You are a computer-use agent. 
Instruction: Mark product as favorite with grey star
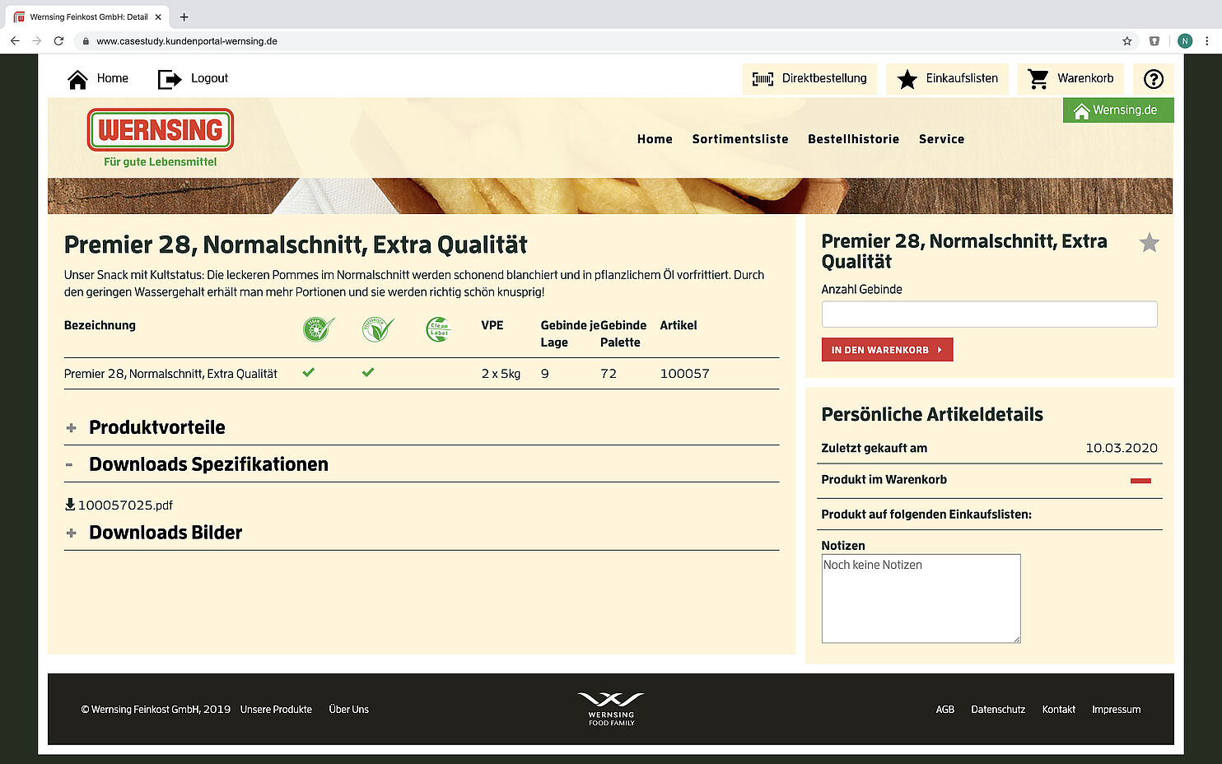coord(1149,243)
